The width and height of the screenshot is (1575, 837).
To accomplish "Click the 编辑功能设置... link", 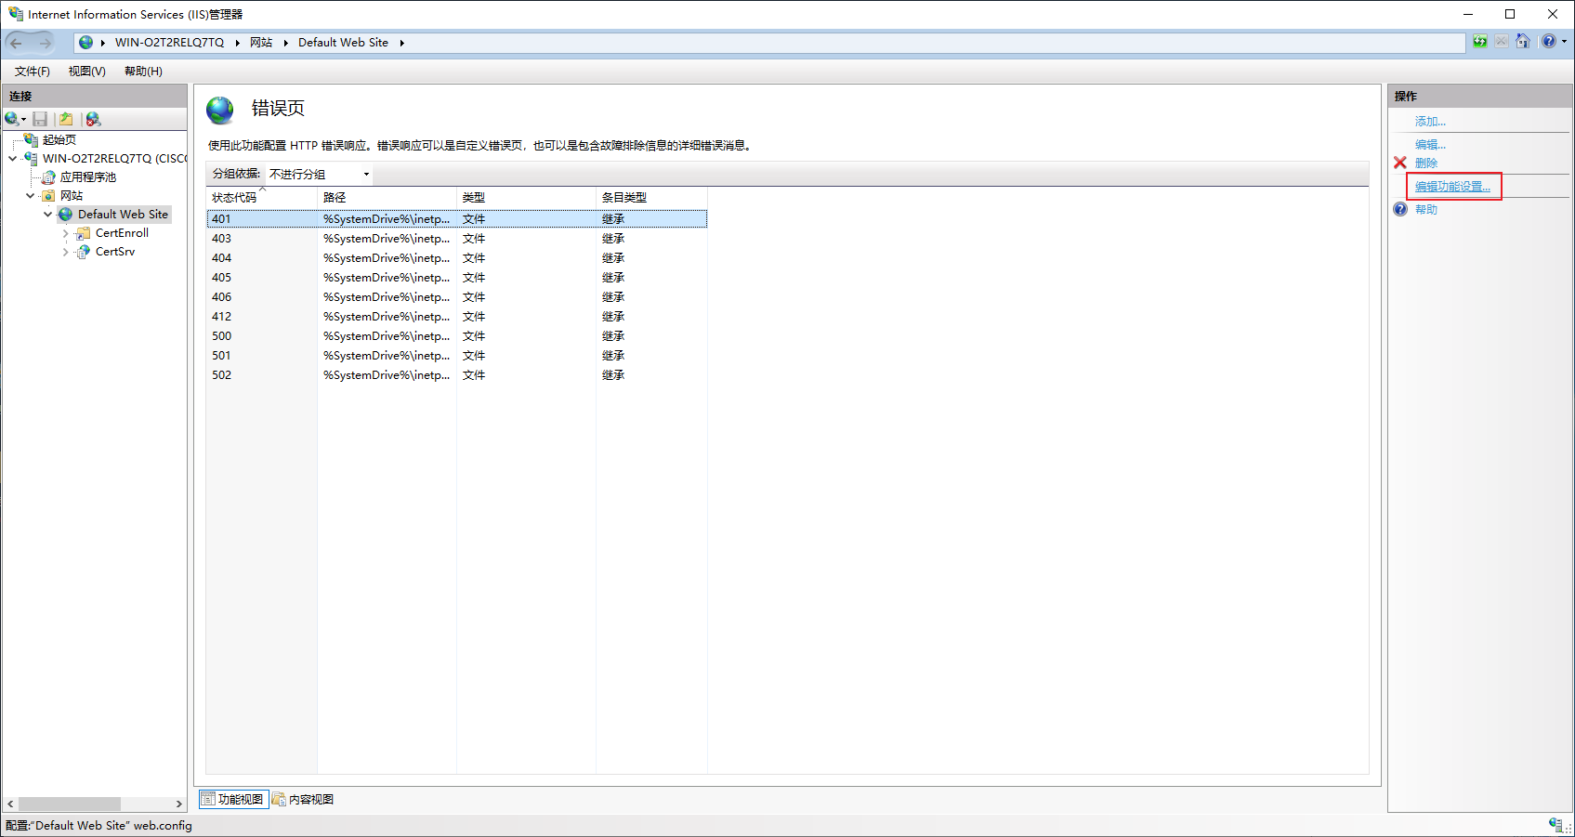I will click(x=1452, y=187).
